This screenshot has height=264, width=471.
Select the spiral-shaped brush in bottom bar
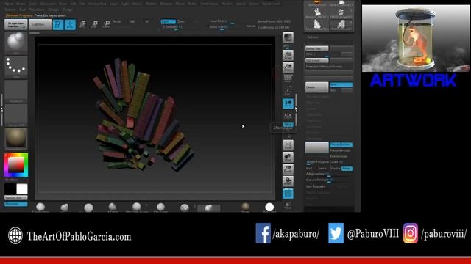185,208
